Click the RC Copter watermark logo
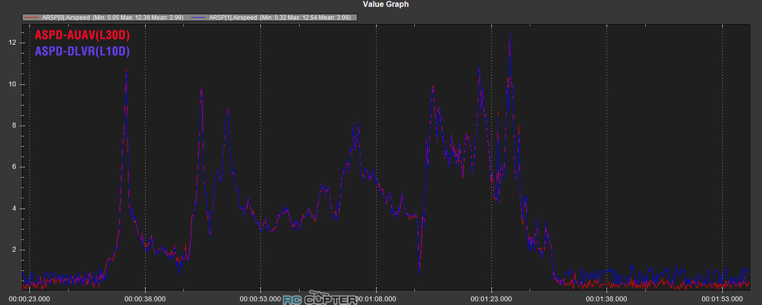The image size is (762, 305). [x=320, y=299]
